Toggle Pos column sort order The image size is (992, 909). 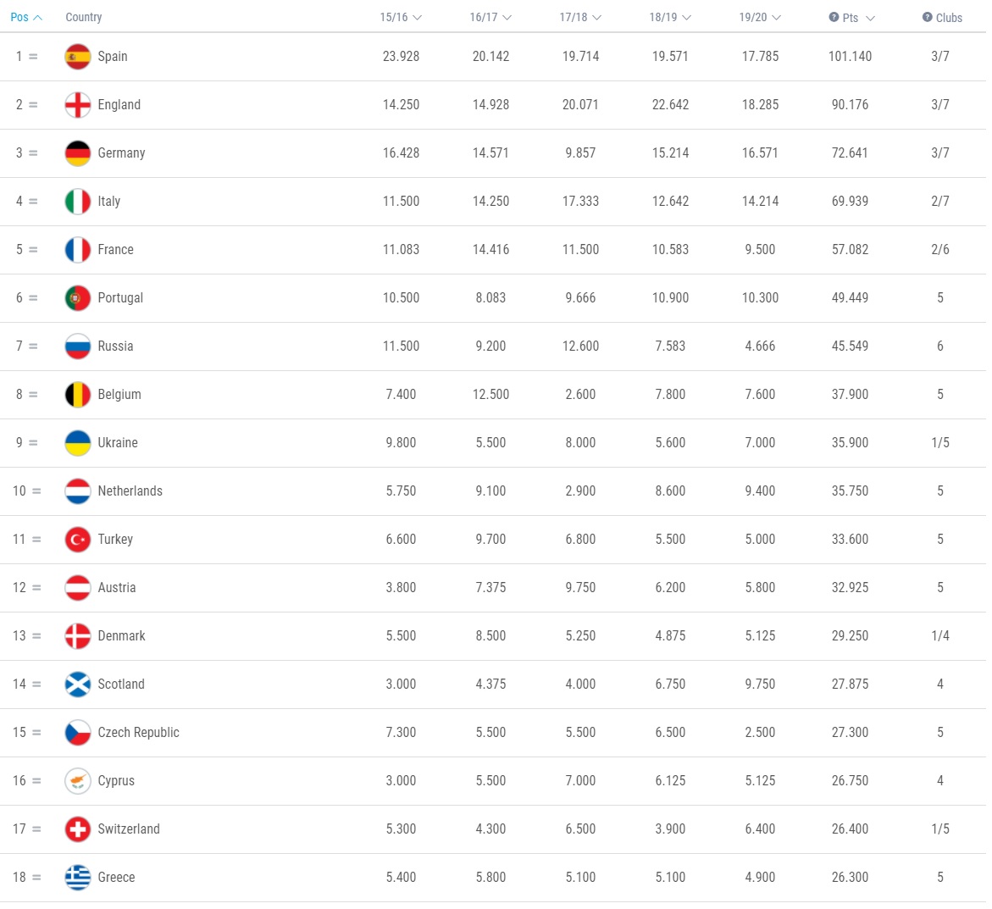pos(26,17)
